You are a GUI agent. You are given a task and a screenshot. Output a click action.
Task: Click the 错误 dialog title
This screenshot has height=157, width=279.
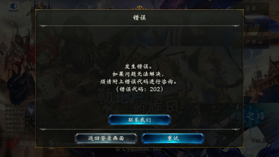[x=139, y=18]
